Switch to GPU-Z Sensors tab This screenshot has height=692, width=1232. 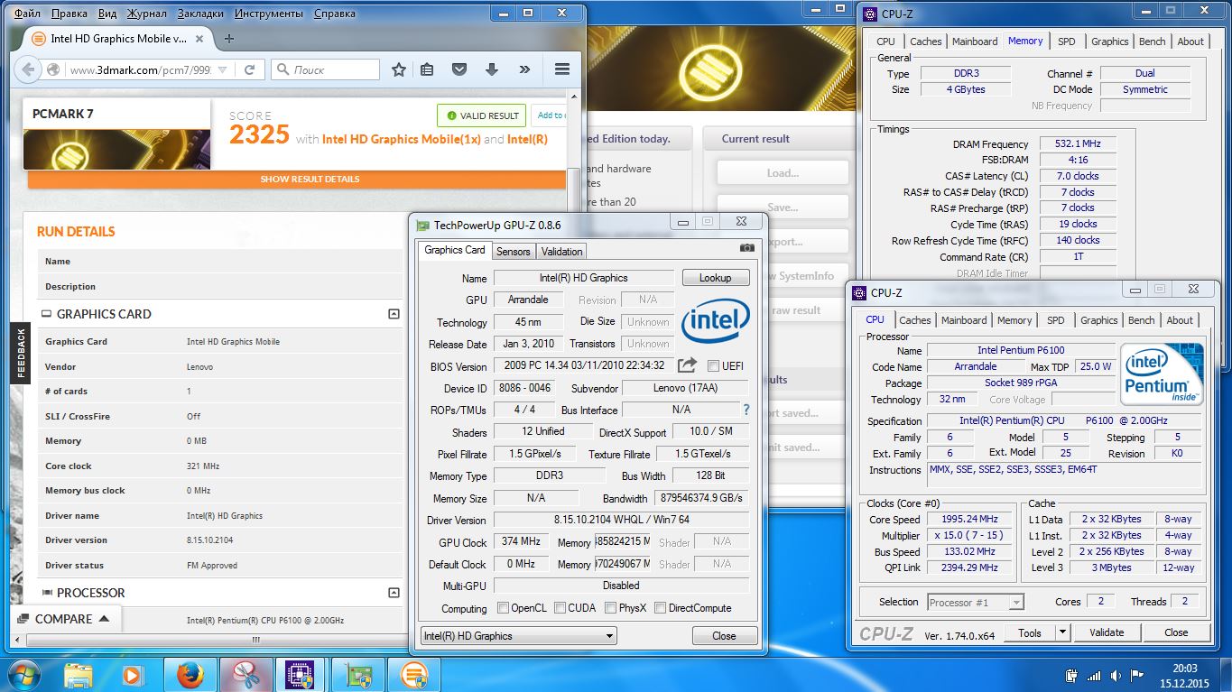click(x=513, y=252)
